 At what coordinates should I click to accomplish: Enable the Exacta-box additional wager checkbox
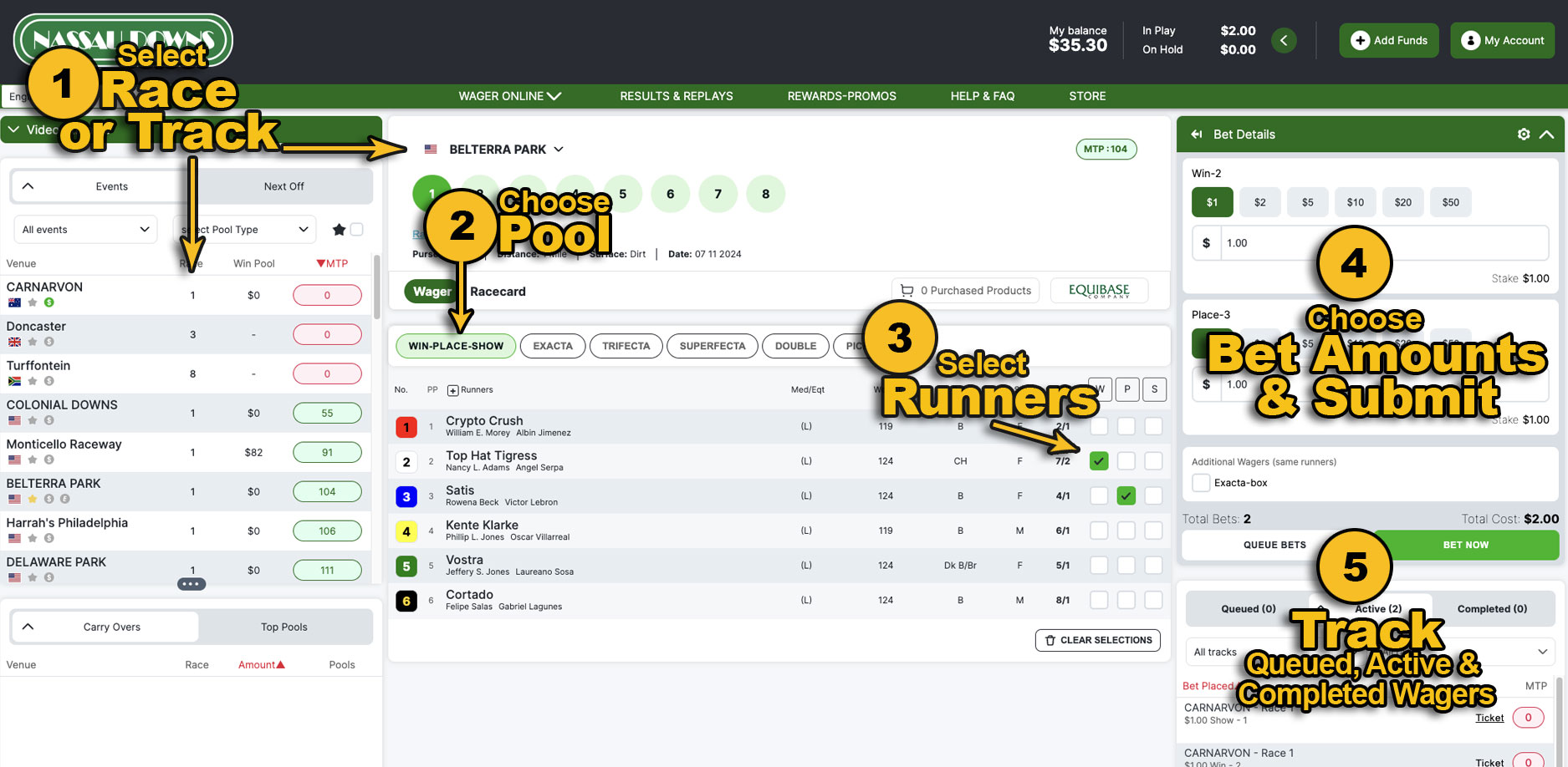pos(1201,483)
